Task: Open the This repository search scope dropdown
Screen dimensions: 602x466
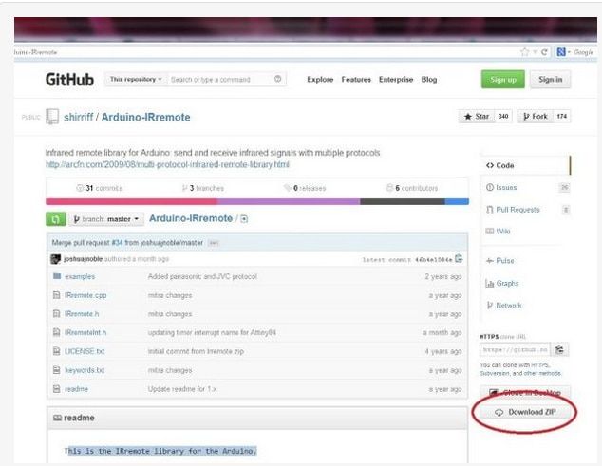Action: 136,80
